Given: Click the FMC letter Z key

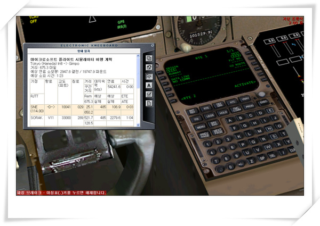Looking at the screenshot, I should (251, 162).
